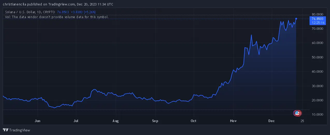Click the TradingView logo
The height and width of the screenshot is (135, 330).
click(16, 130)
